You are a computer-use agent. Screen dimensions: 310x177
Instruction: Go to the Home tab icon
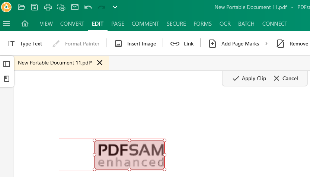(x=25, y=23)
